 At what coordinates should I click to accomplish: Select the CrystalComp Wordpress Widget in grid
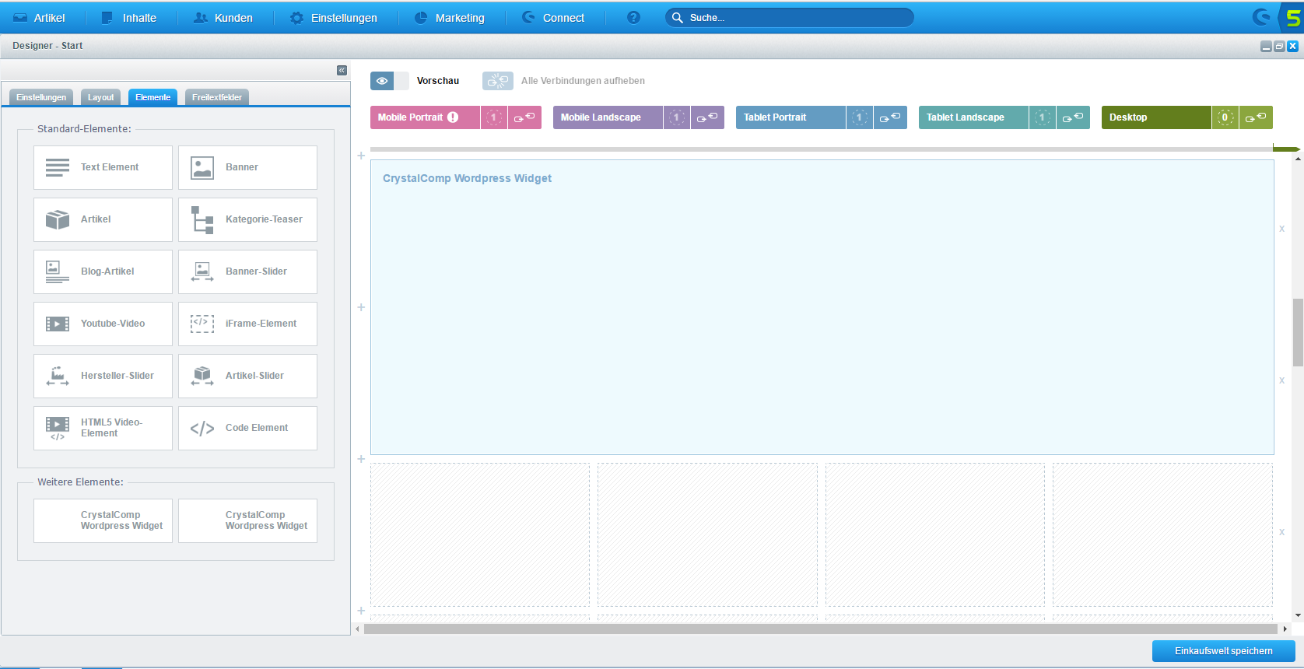822,307
